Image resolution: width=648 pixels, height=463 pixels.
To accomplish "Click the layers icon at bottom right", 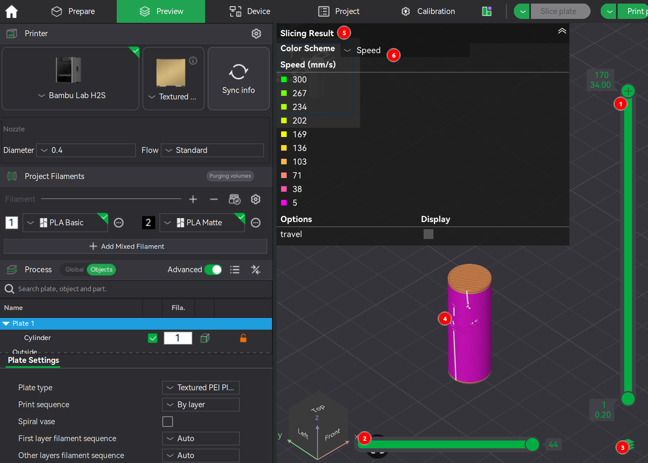I will pos(630,444).
